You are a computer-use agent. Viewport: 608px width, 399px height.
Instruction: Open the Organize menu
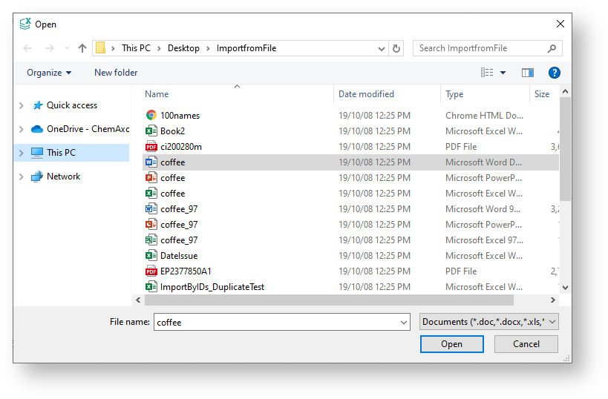pyautogui.click(x=49, y=73)
